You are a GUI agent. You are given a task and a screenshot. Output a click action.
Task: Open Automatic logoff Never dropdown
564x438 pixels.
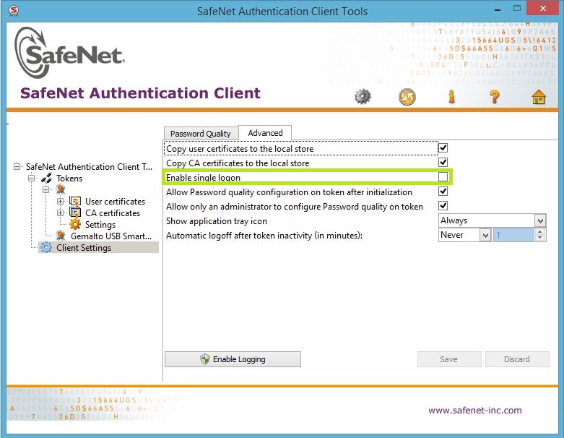pos(485,235)
